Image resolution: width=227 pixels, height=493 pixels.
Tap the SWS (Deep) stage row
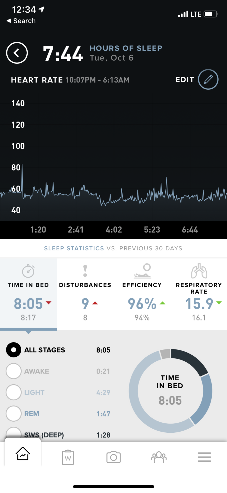coord(44,435)
